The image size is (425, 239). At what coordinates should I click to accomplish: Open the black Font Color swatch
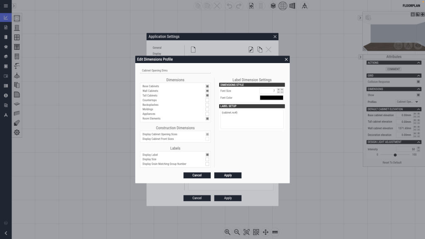[x=271, y=98]
